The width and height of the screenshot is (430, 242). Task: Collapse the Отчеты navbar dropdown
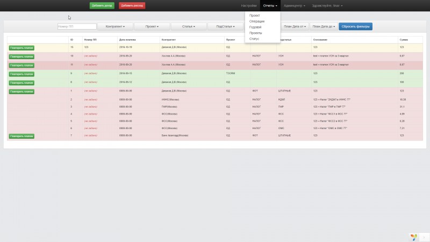point(270,5)
